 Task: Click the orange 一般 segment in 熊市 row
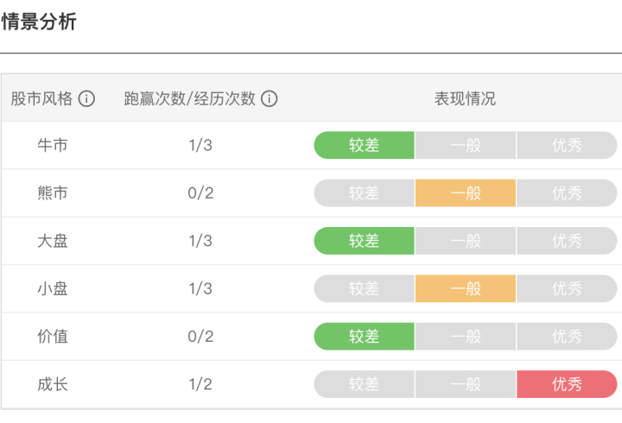(466, 193)
